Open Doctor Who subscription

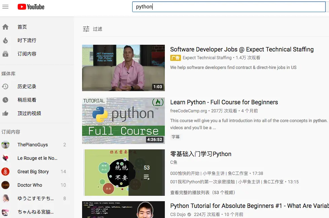(30, 185)
